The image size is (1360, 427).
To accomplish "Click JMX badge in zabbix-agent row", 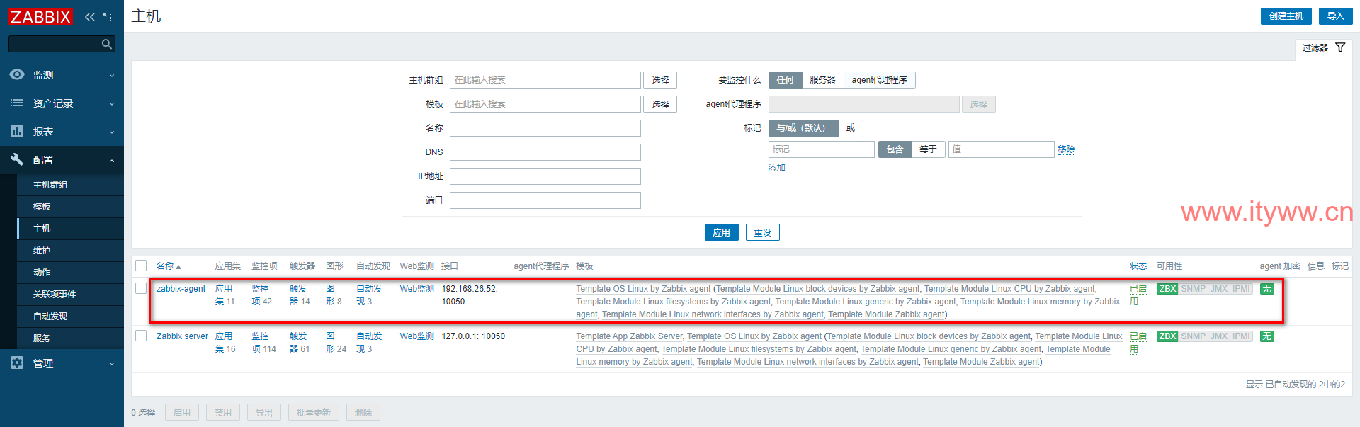I will coord(1219,289).
